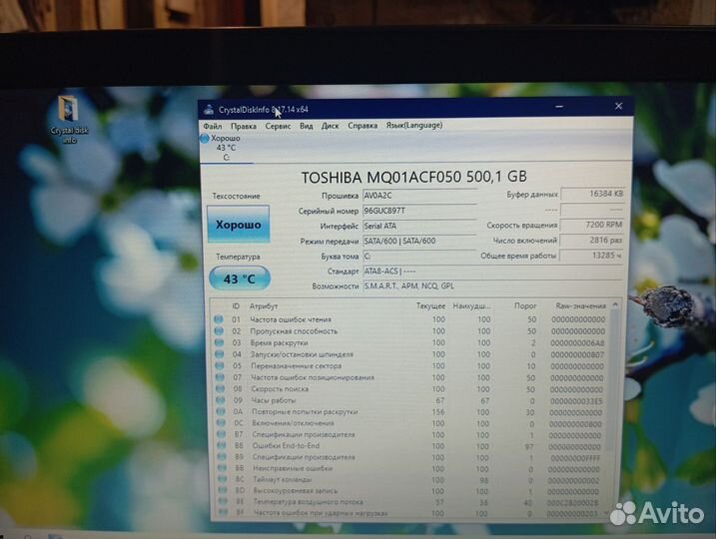The image size is (716, 539).
Task: Click the Стандарт field ATA8-ACS
Action: click(492, 271)
